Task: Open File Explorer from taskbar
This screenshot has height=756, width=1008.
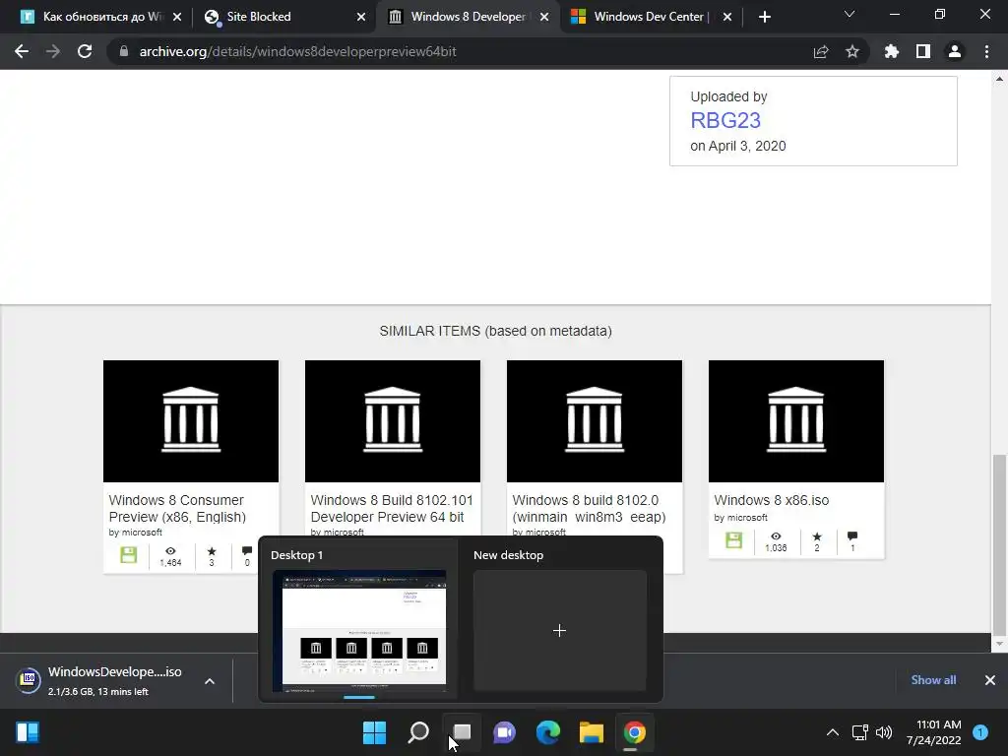Action: pyautogui.click(x=592, y=732)
